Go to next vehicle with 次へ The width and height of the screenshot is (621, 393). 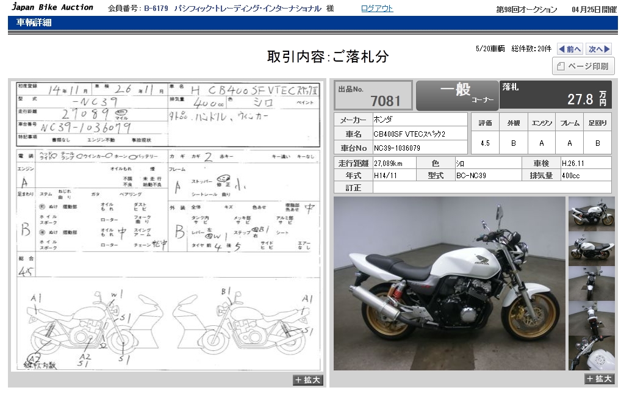click(x=600, y=49)
